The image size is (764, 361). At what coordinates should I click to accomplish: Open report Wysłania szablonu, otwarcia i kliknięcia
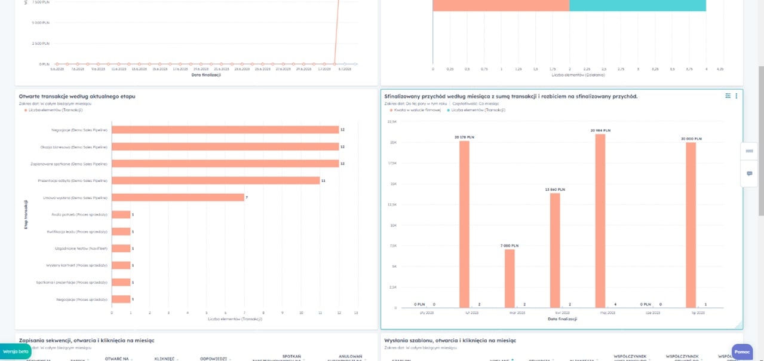click(x=450, y=340)
